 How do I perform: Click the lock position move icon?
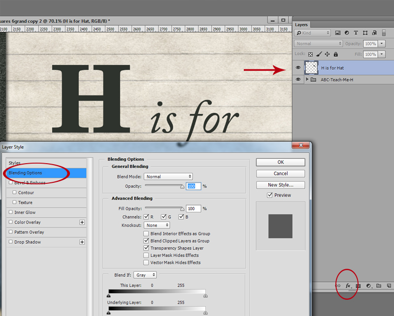(327, 54)
